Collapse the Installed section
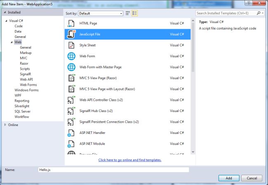This screenshot has height=185, width=268. pos(5,12)
